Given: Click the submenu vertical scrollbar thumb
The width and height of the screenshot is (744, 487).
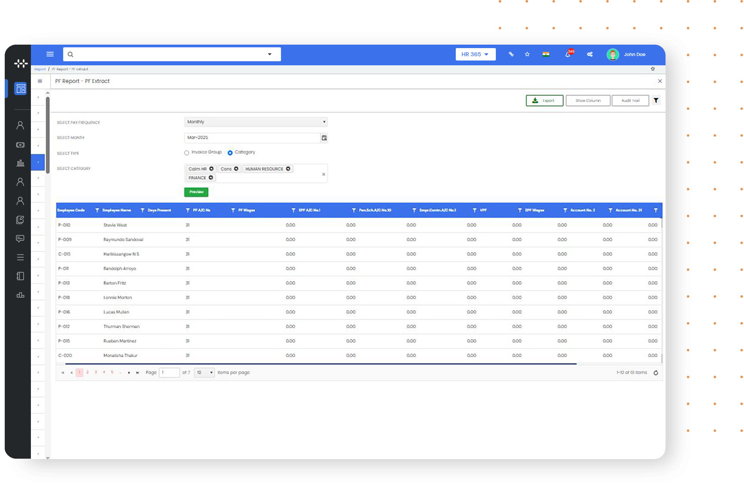Looking at the screenshot, I should (x=48, y=135).
